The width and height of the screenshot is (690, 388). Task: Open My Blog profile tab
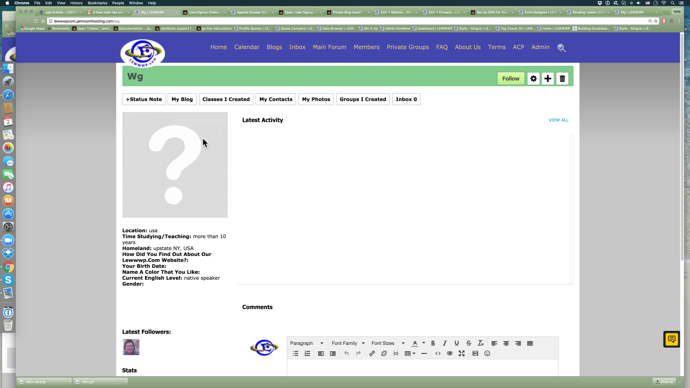point(182,99)
